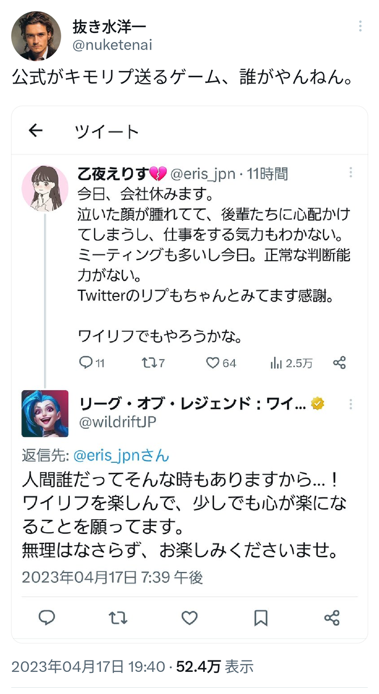Tap the back arrow beside ツイート
Viewport: 379px width, 694px height.
[36, 131]
